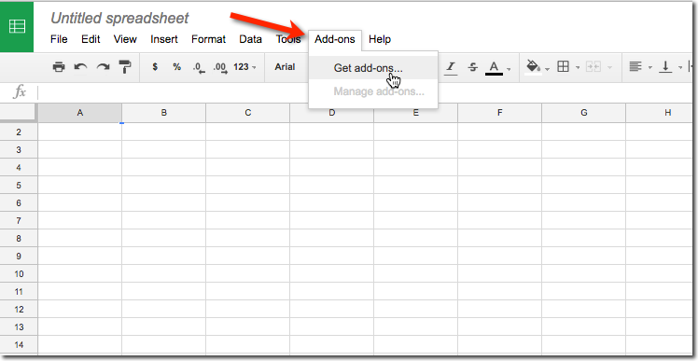
Task: Select row 12 header
Action: 19,310
